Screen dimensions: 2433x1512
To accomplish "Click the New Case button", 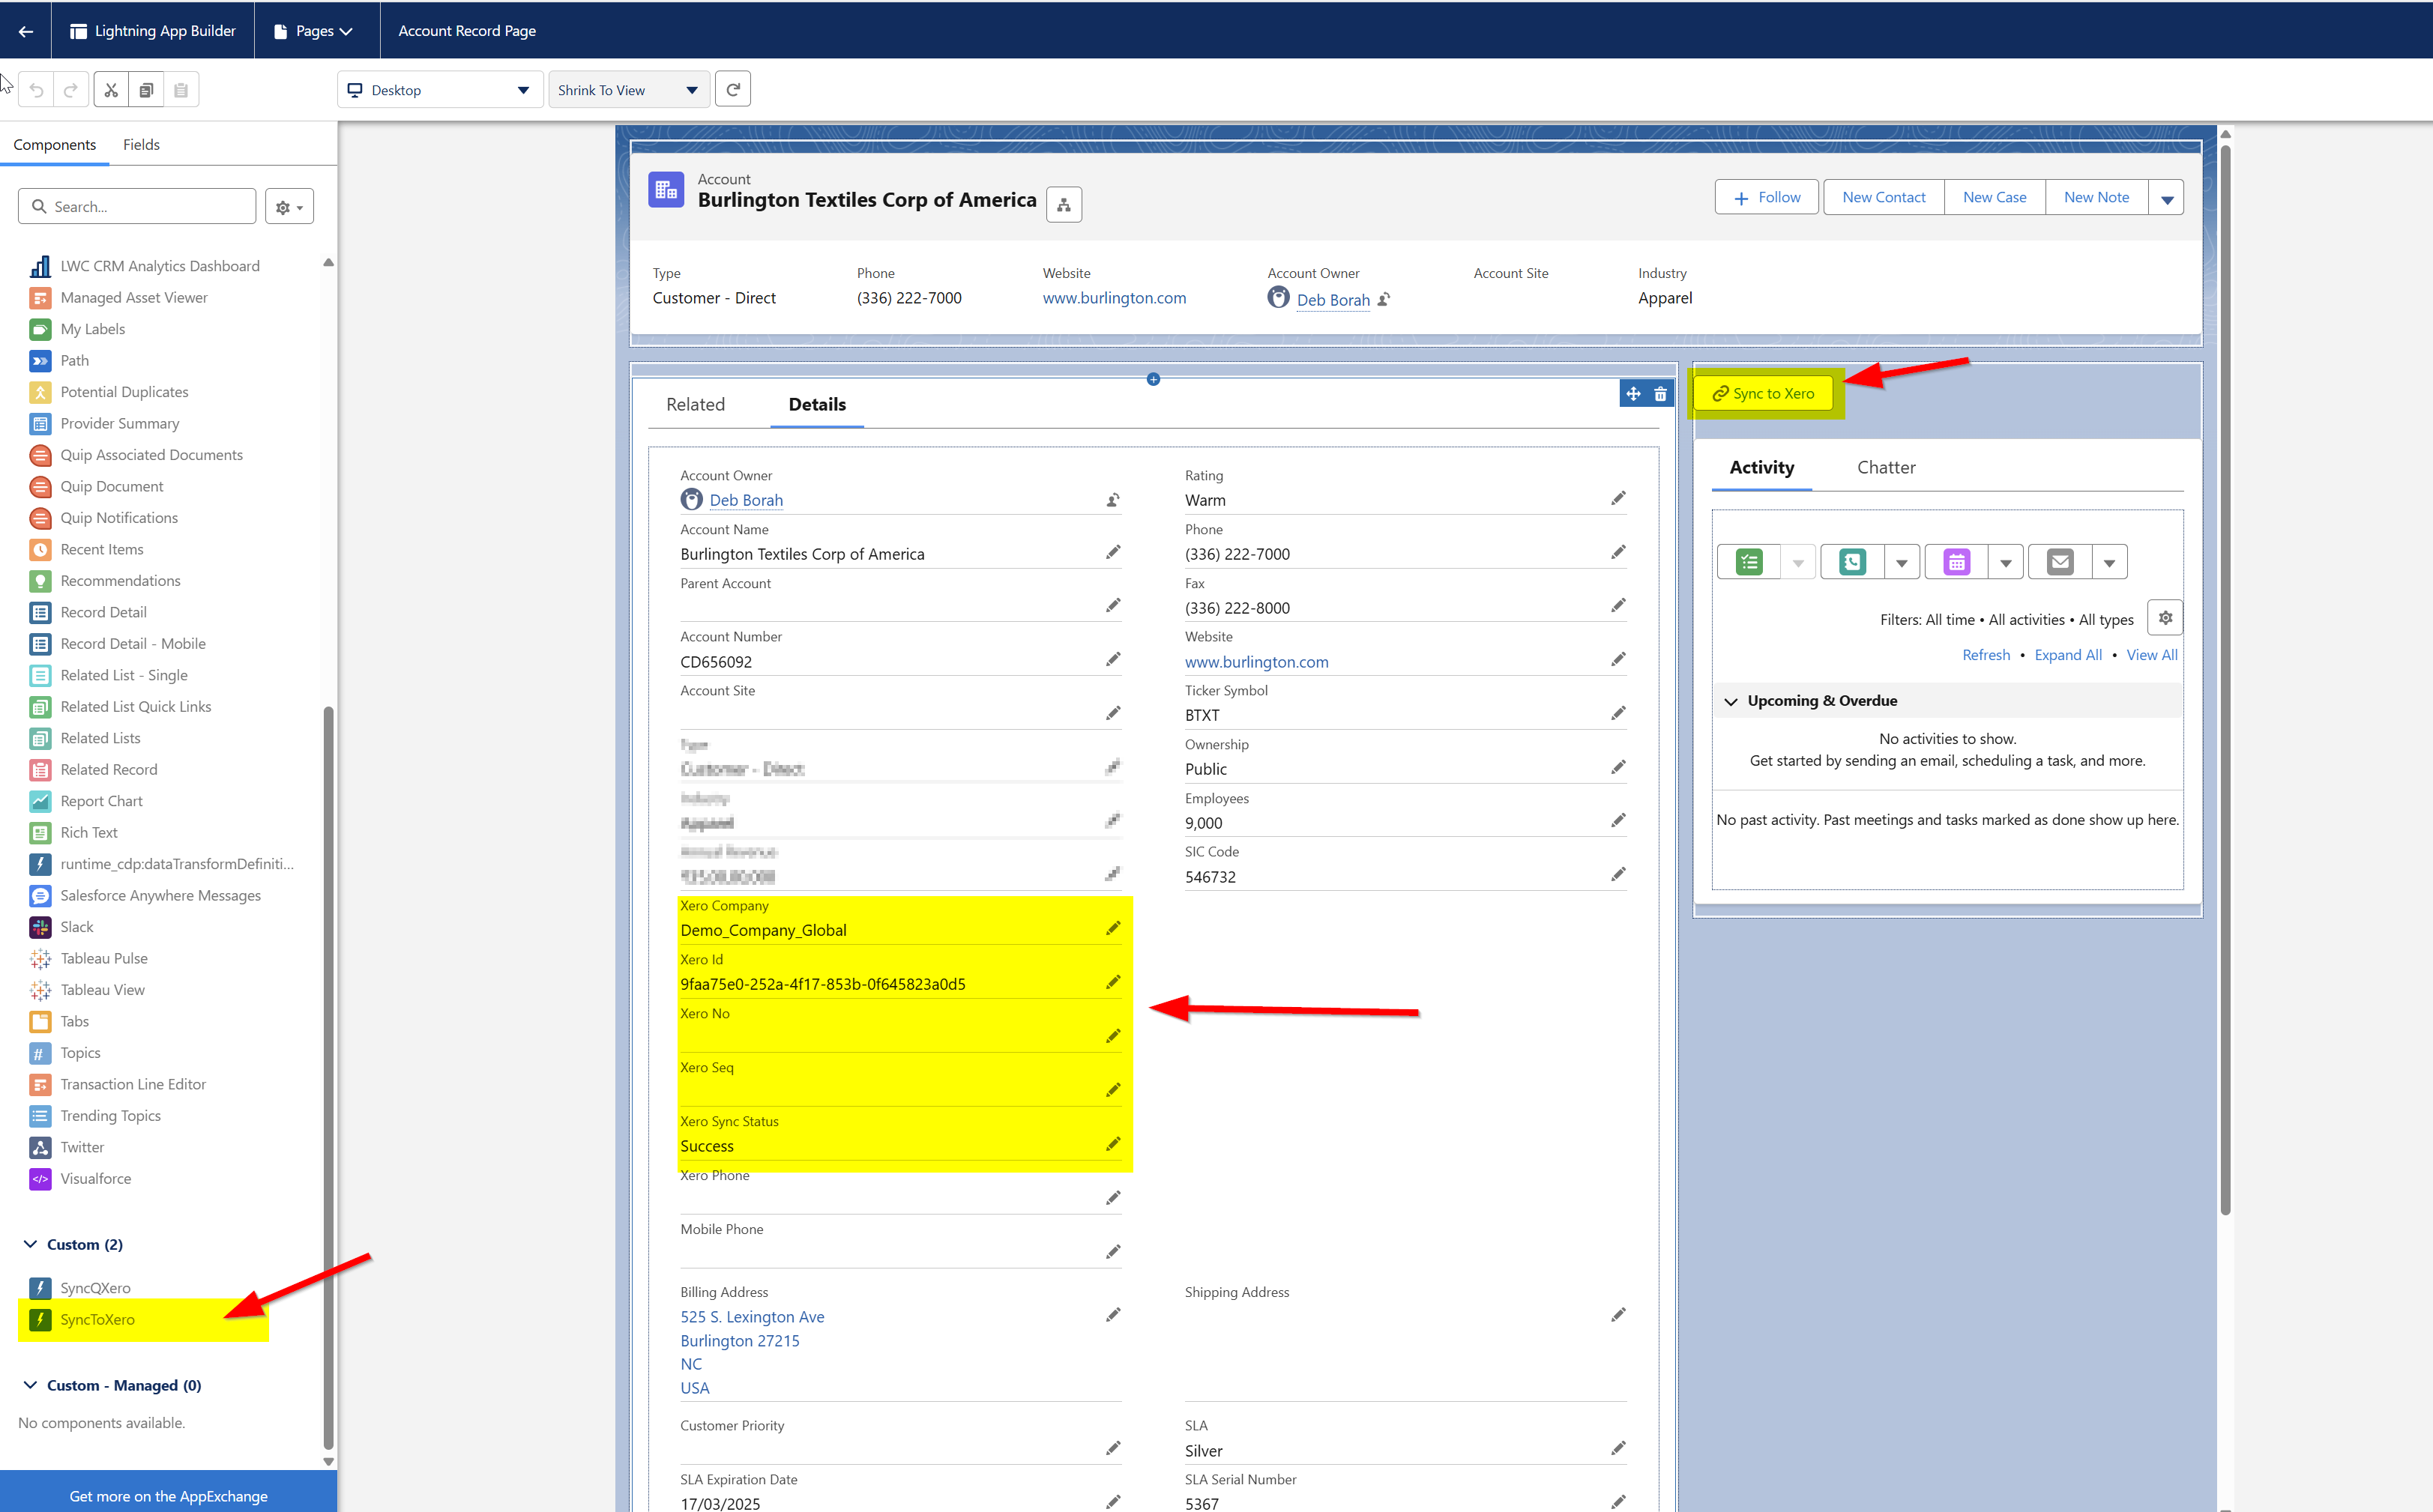I will coord(1994,198).
